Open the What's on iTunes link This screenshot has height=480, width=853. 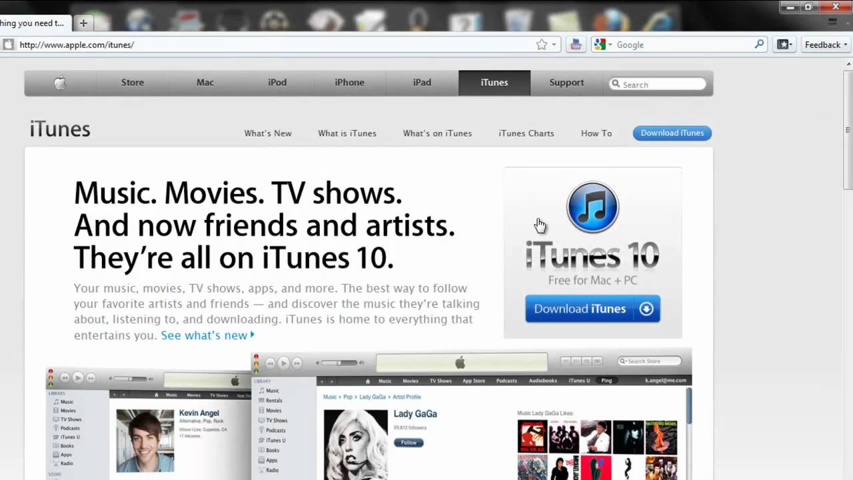click(437, 133)
